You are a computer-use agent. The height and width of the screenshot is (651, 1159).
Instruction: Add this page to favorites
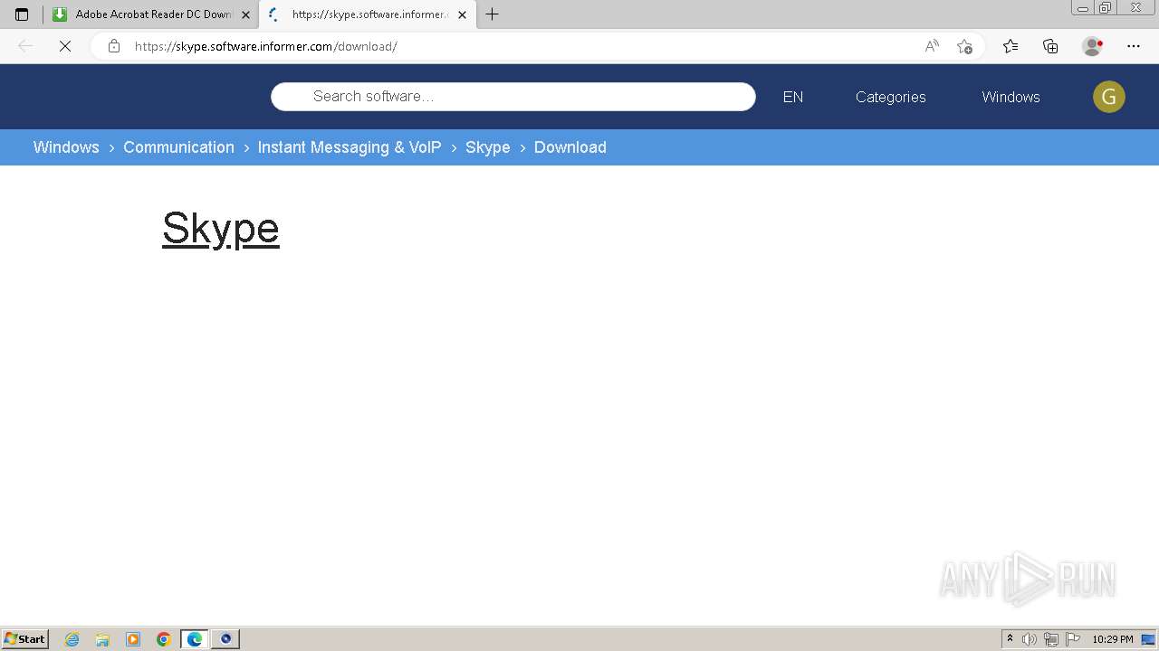964,46
